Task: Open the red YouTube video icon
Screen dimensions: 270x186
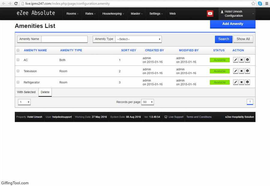Action: [210, 13]
